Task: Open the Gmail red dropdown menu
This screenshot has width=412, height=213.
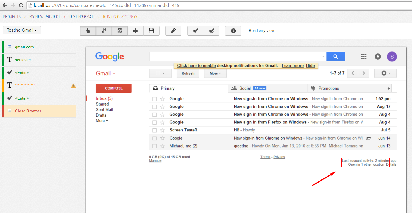Action: [x=106, y=73]
